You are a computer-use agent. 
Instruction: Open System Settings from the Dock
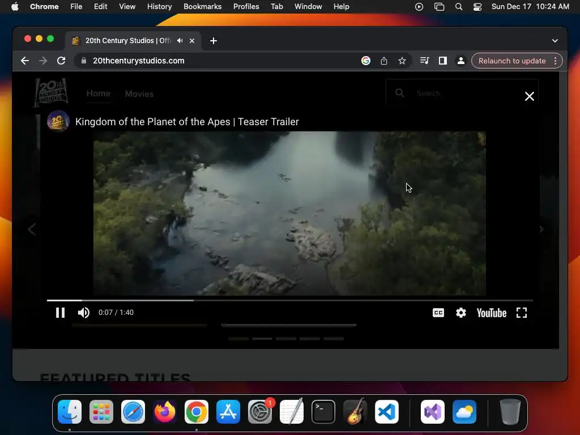click(260, 412)
